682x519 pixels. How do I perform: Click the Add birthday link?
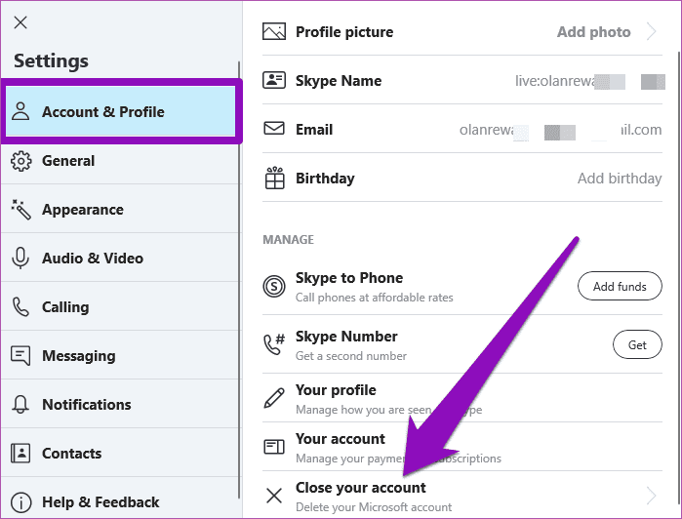coord(620,179)
